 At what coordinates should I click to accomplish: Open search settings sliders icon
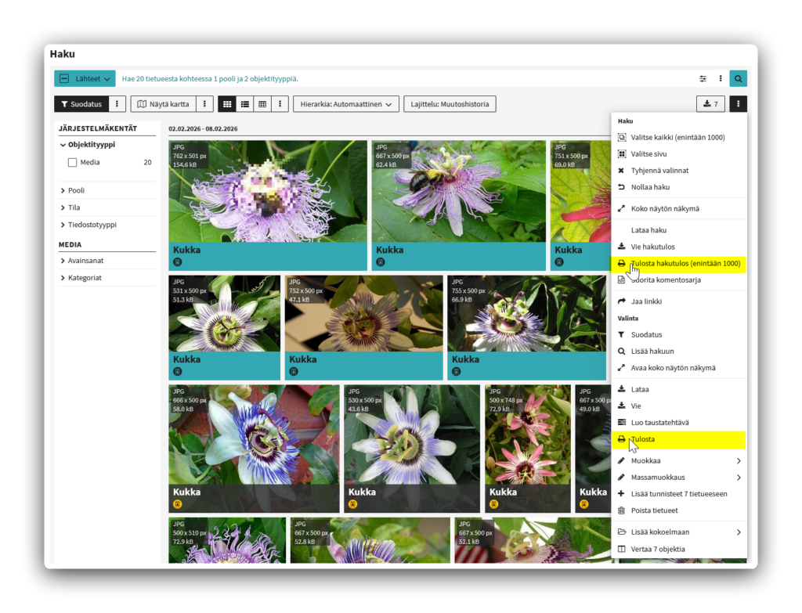click(703, 78)
